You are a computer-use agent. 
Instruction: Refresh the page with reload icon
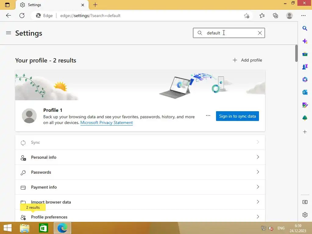22,16
